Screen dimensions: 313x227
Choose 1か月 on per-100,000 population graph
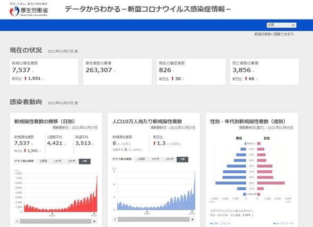(x=155, y=159)
